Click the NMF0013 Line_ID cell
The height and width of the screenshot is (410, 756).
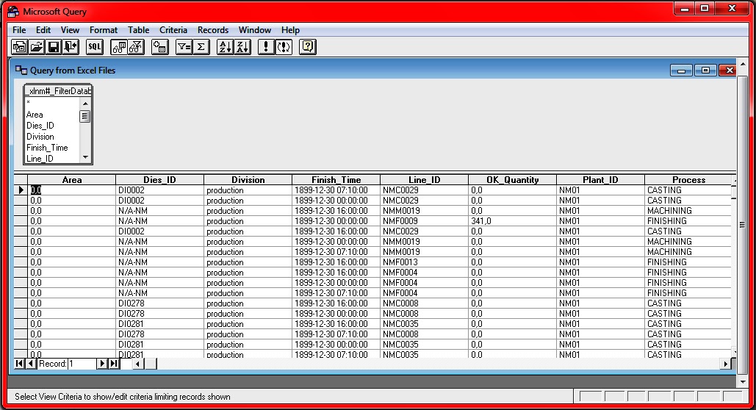click(425, 262)
